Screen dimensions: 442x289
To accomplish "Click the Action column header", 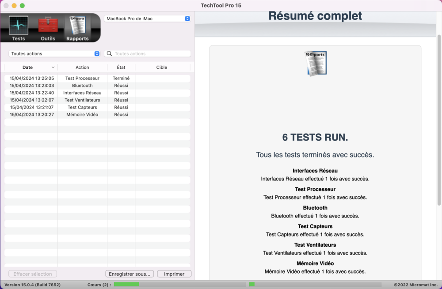I will (x=82, y=67).
